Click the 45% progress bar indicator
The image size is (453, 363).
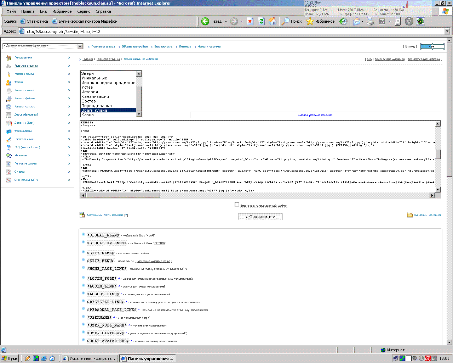point(432,46)
